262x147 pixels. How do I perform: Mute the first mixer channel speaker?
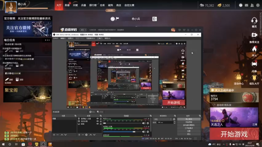144,123
